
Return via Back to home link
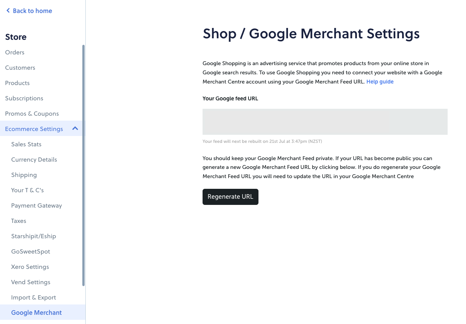(29, 11)
